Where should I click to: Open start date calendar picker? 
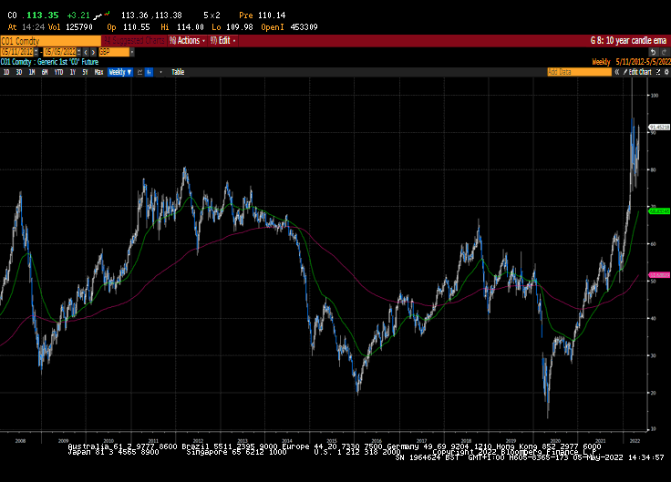click(36, 52)
